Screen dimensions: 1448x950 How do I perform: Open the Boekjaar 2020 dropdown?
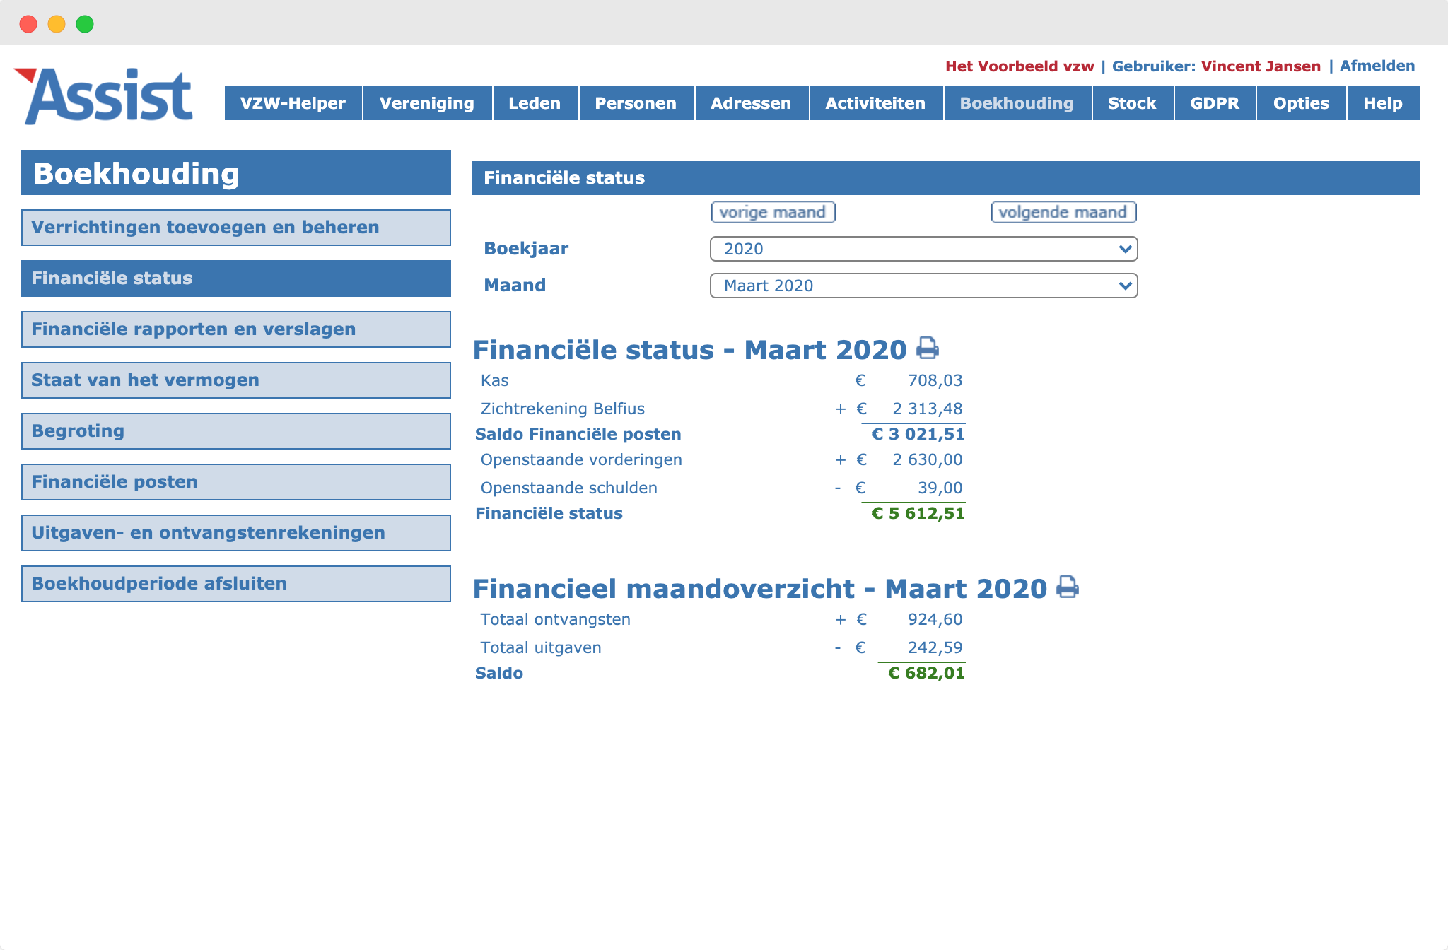click(x=923, y=249)
